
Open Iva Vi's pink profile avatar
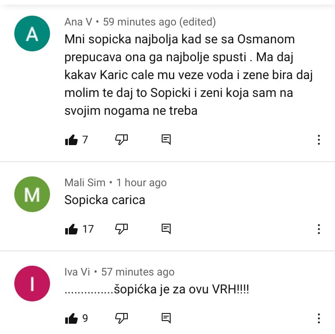tap(32, 284)
